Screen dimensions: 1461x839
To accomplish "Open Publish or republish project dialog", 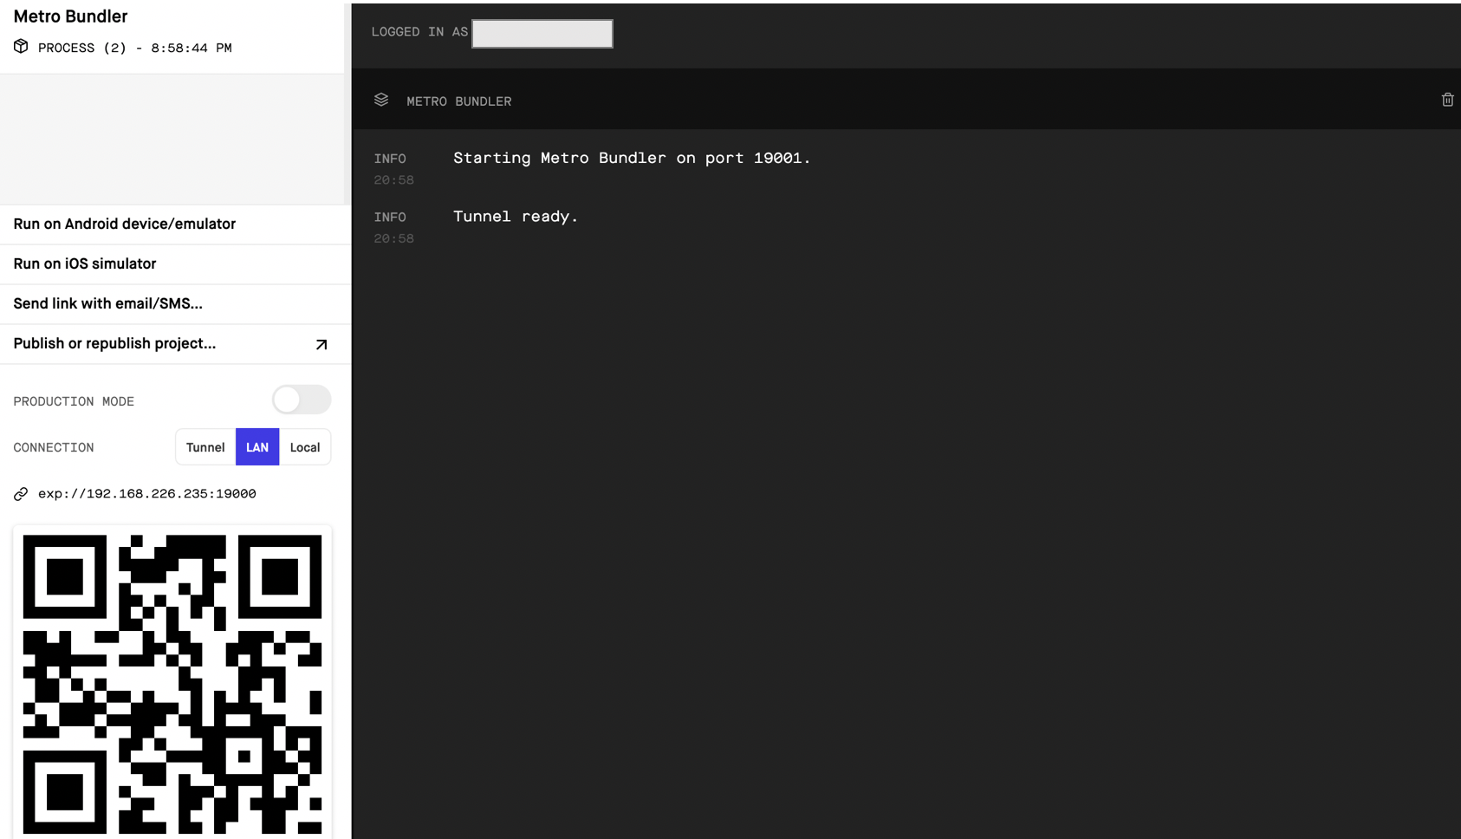I will (x=114, y=343).
